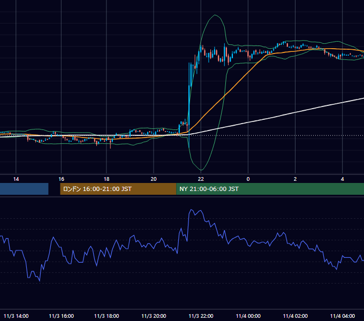This screenshot has height=321, width=364.
Task: Click the 0 hour axis label
Action: tap(248, 179)
